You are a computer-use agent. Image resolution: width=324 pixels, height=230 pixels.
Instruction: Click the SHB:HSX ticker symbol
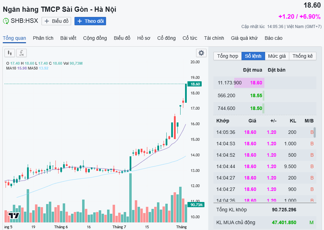24,21
